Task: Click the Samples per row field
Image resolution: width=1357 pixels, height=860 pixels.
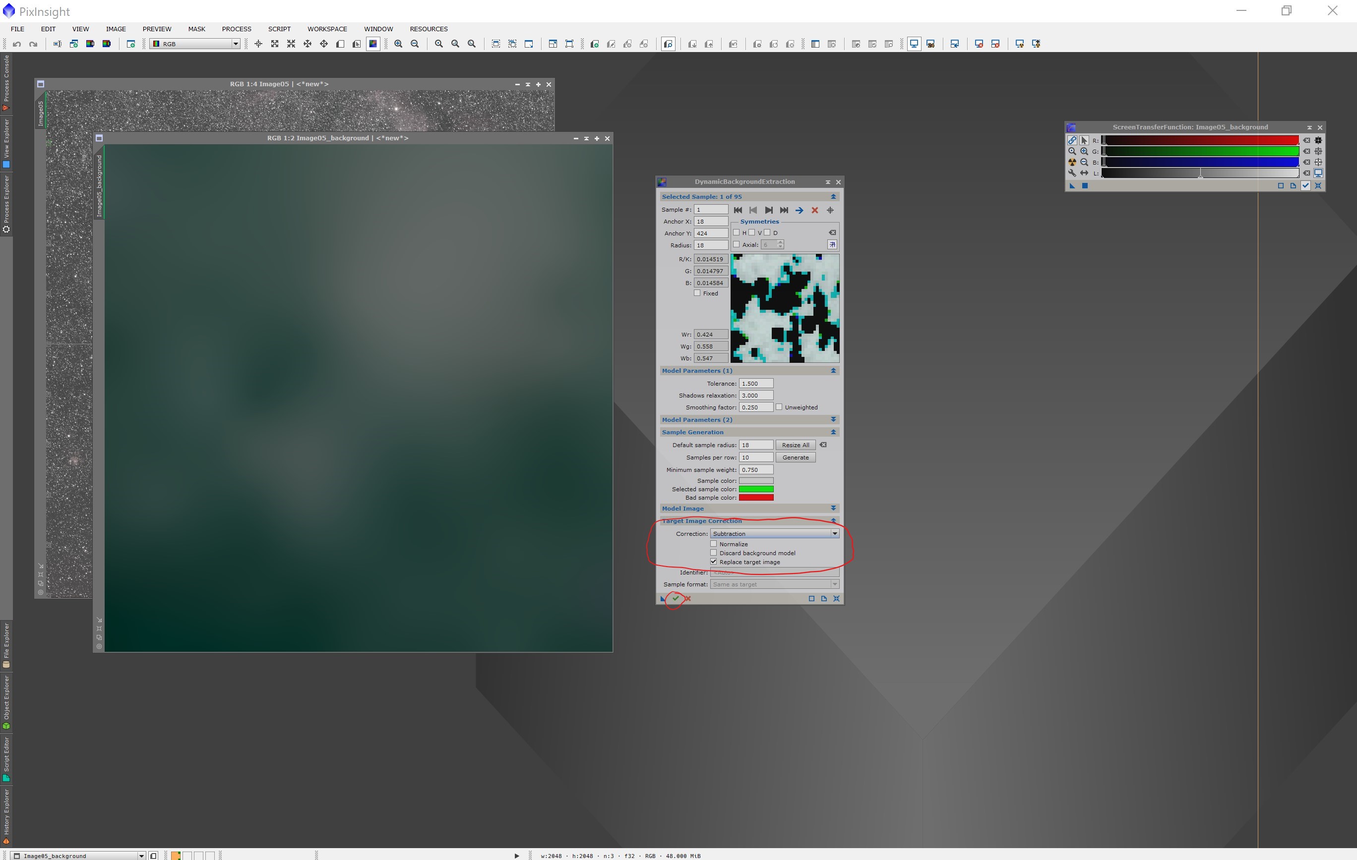Action: 756,458
